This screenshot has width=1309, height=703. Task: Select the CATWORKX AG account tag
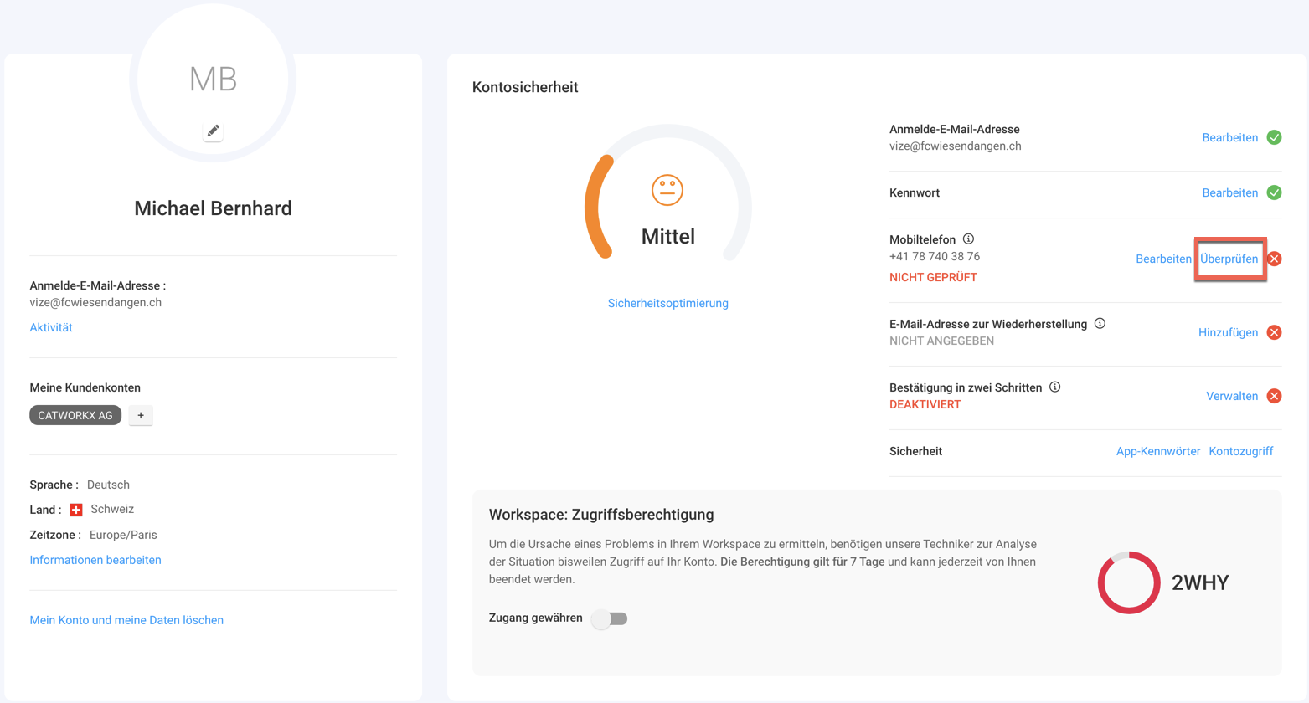click(x=75, y=416)
